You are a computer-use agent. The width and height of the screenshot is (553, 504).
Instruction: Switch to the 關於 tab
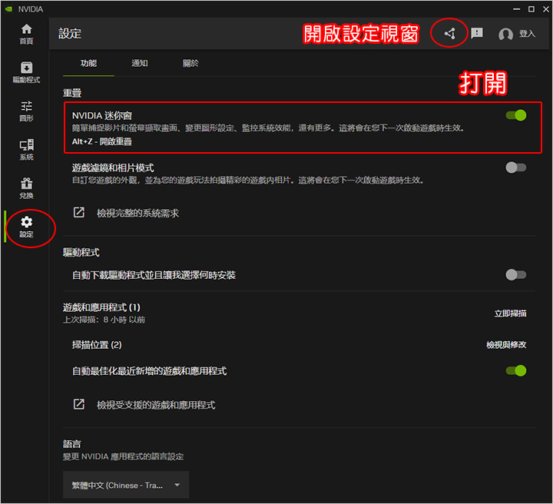190,63
